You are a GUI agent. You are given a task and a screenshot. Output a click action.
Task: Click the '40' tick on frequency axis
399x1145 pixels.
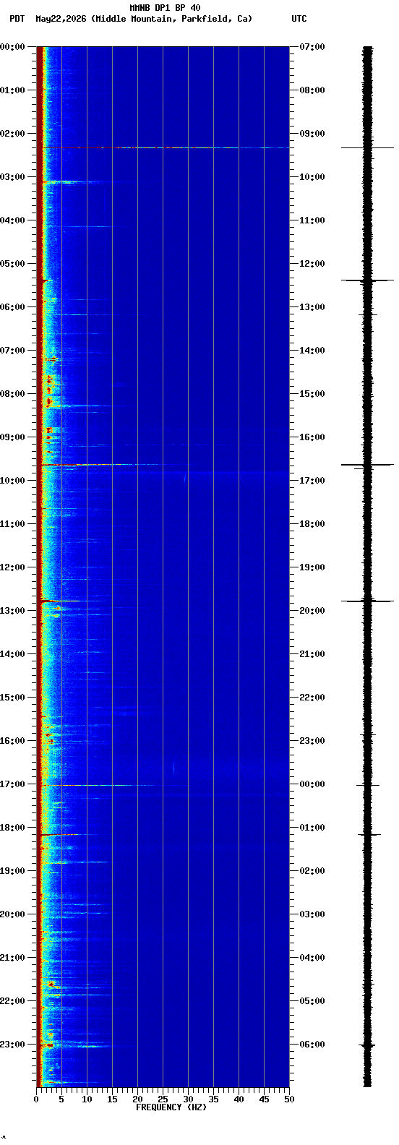tap(239, 1099)
